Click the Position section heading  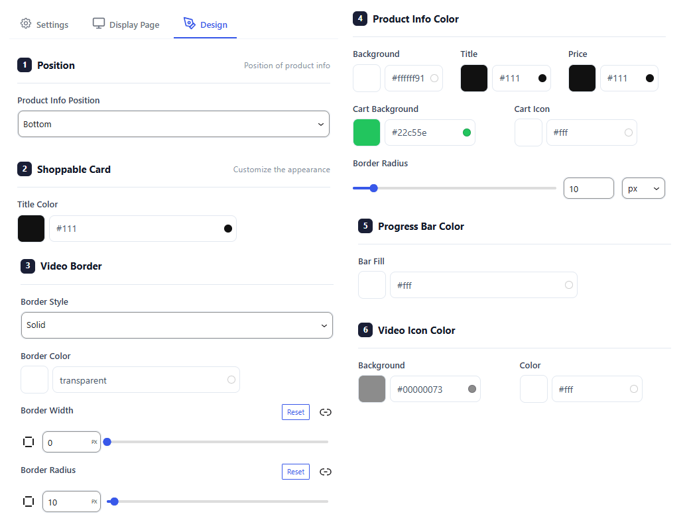[56, 66]
